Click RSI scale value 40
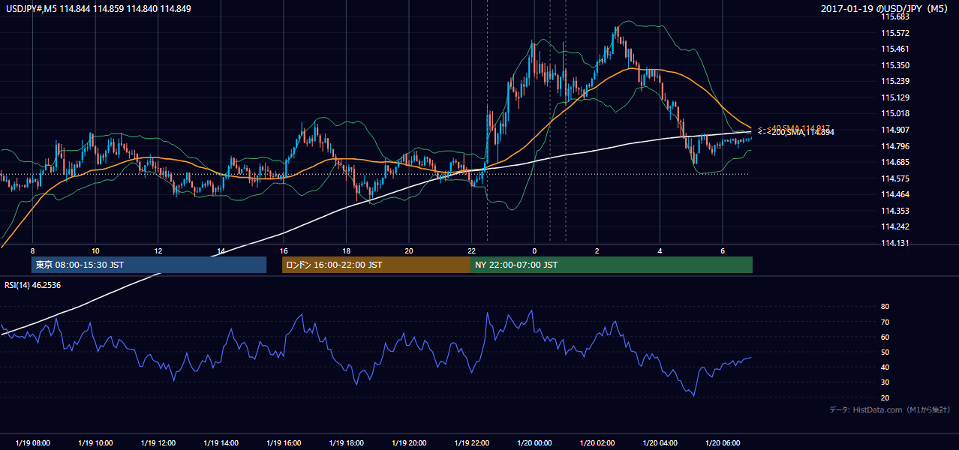Image resolution: width=959 pixels, height=450 pixels. [885, 367]
